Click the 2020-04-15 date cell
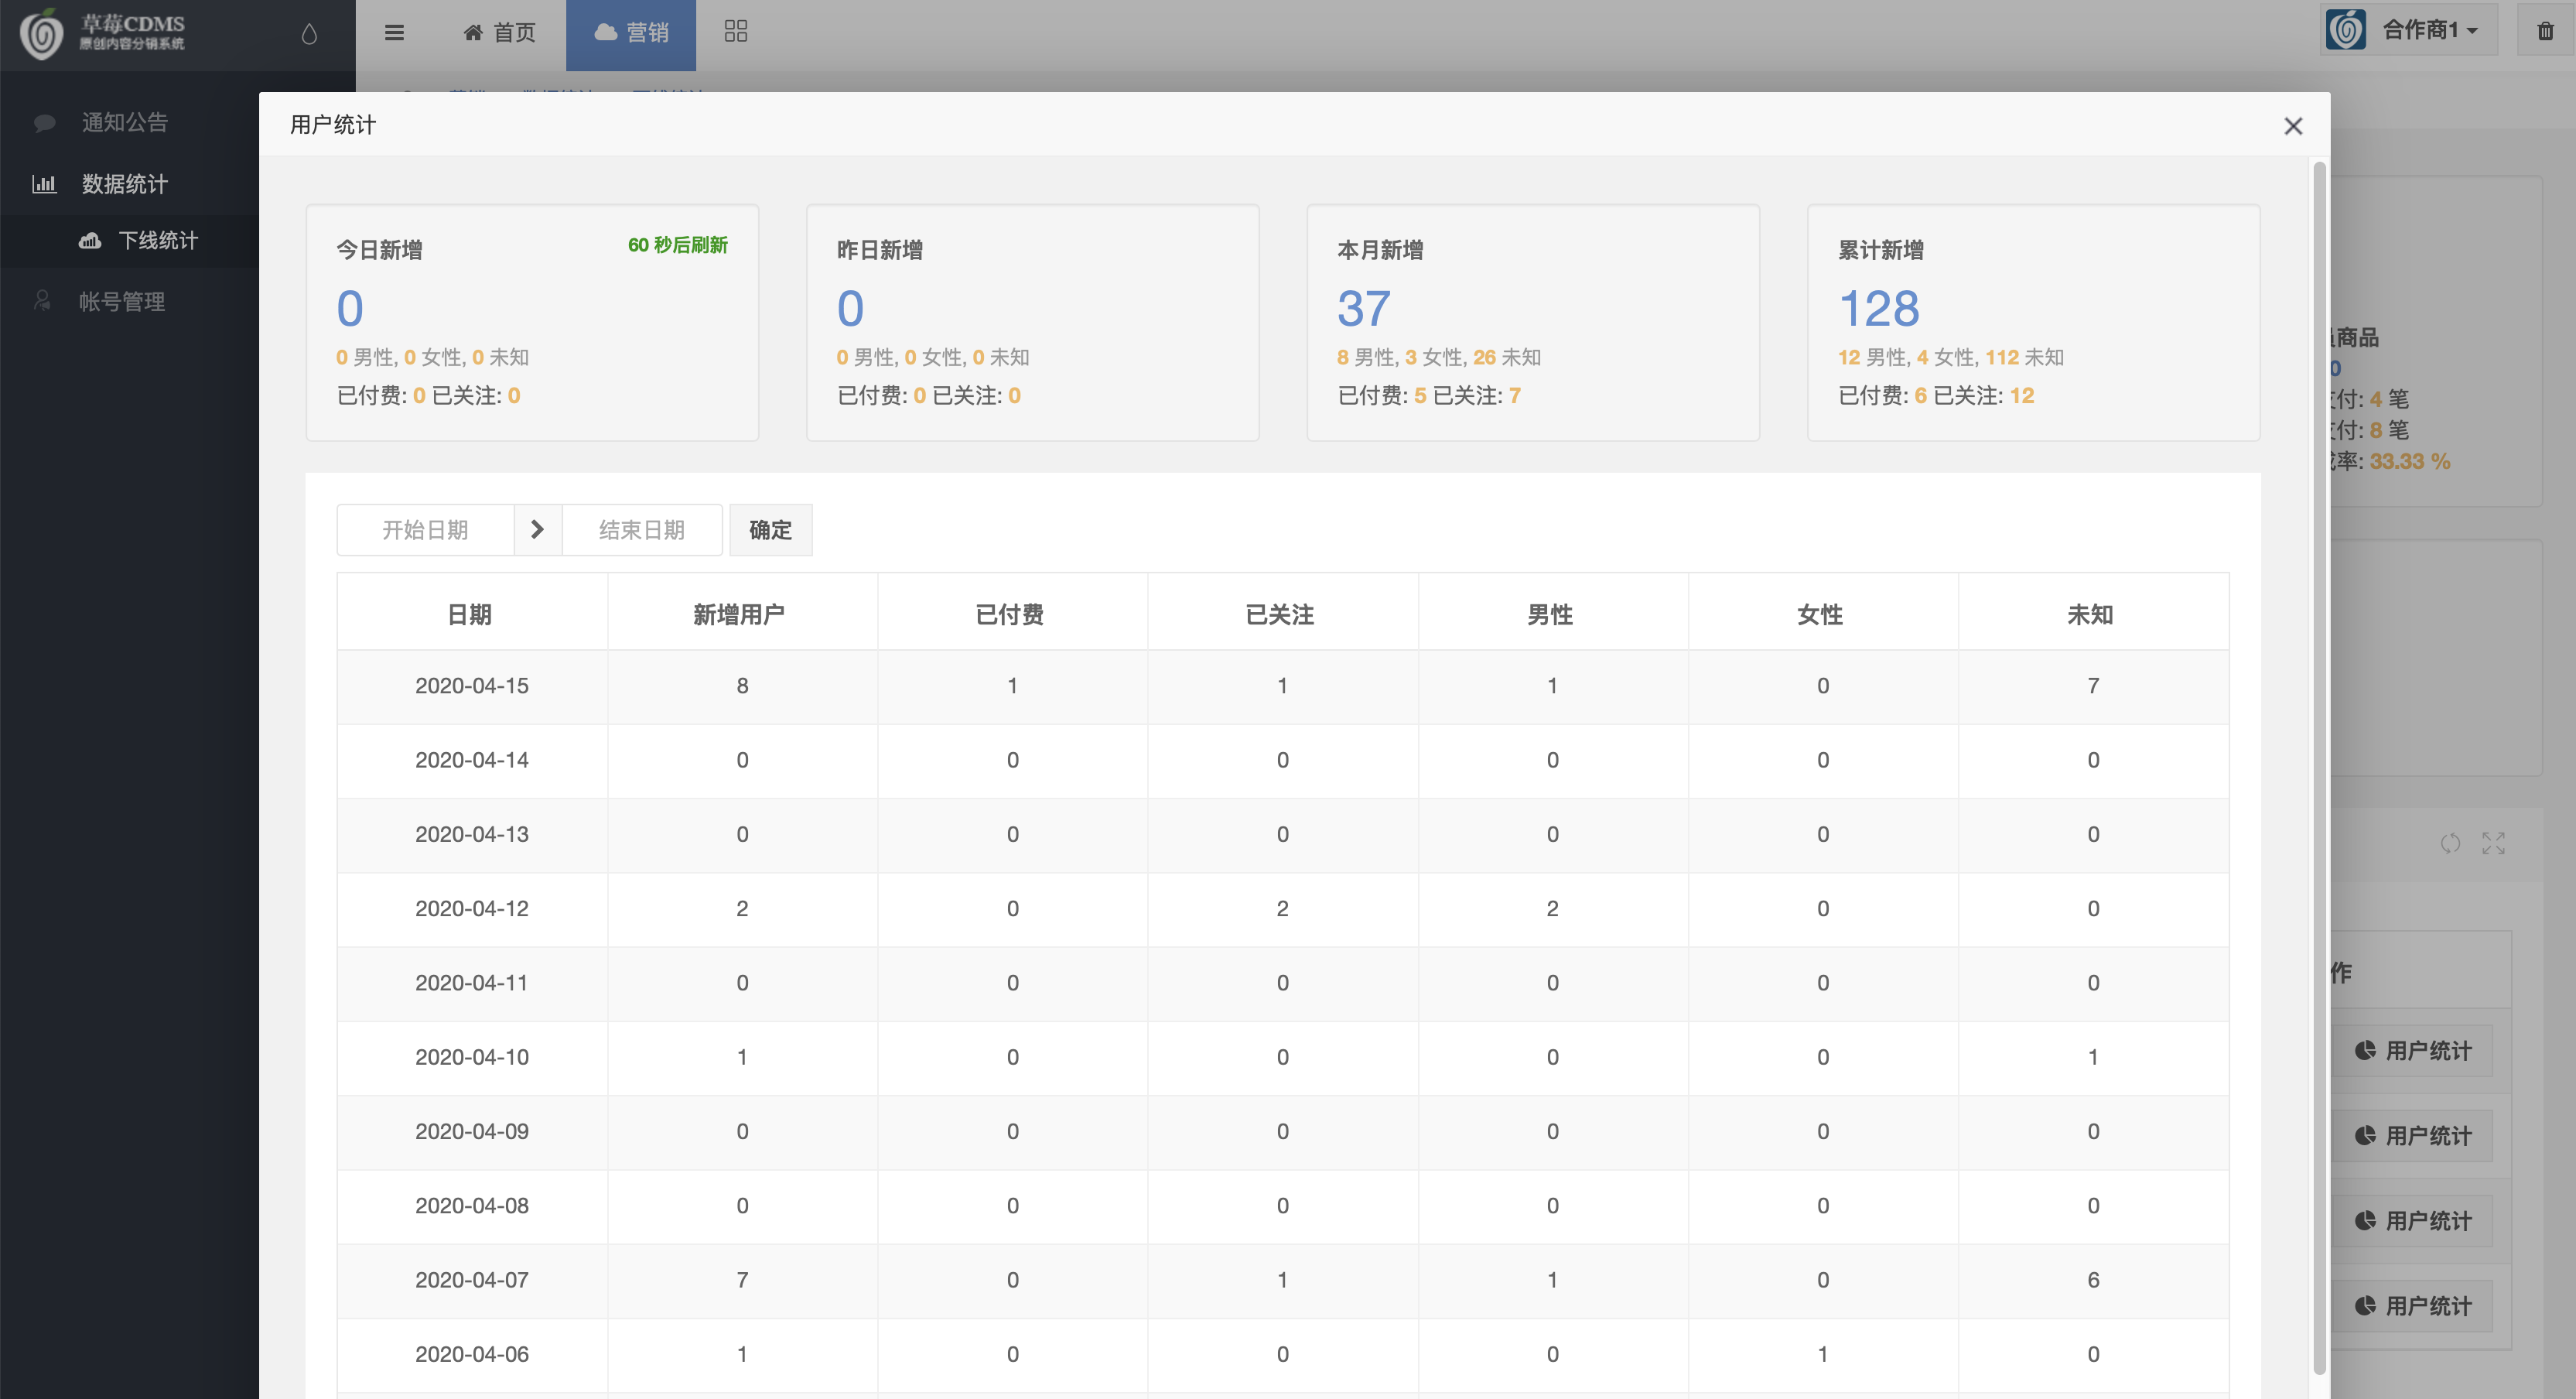This screenshot has width=2576, height=1399. [x=472, y=686]
